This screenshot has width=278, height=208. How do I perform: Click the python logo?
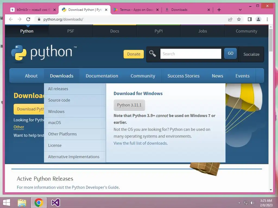point(44,53)
